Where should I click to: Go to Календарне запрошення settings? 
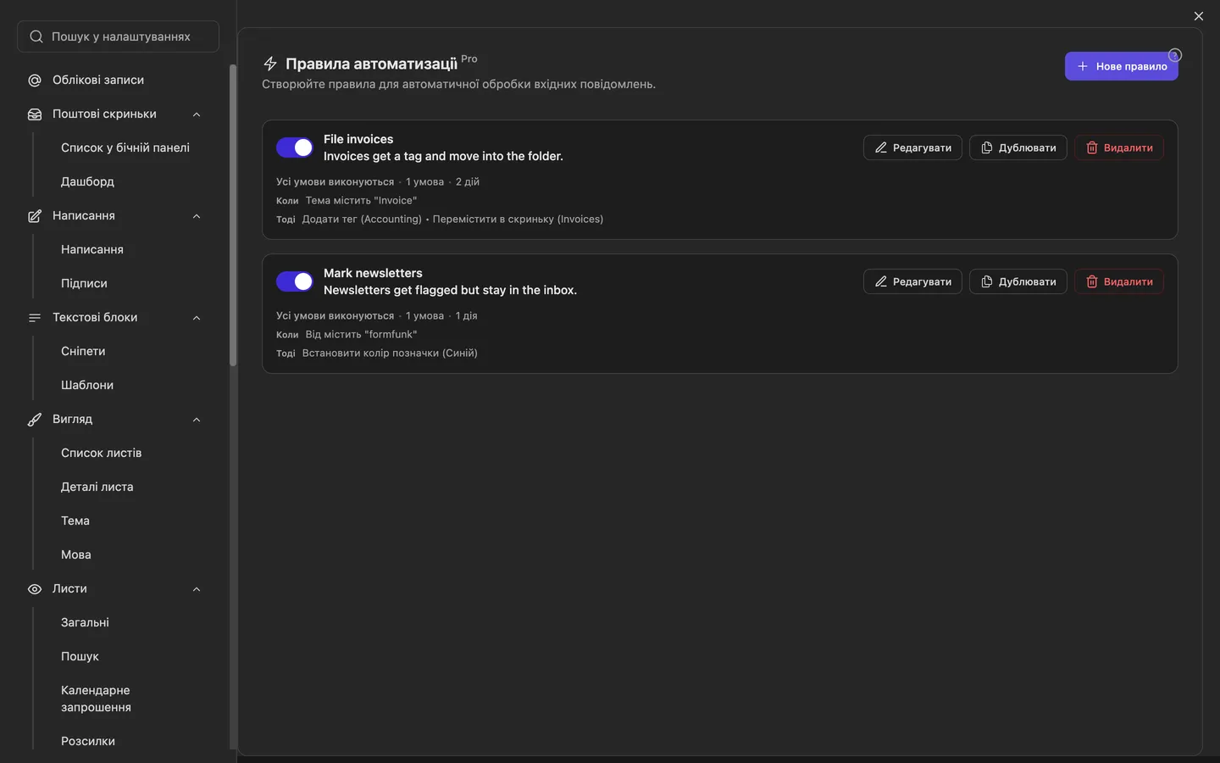click(x=96, y=699)
